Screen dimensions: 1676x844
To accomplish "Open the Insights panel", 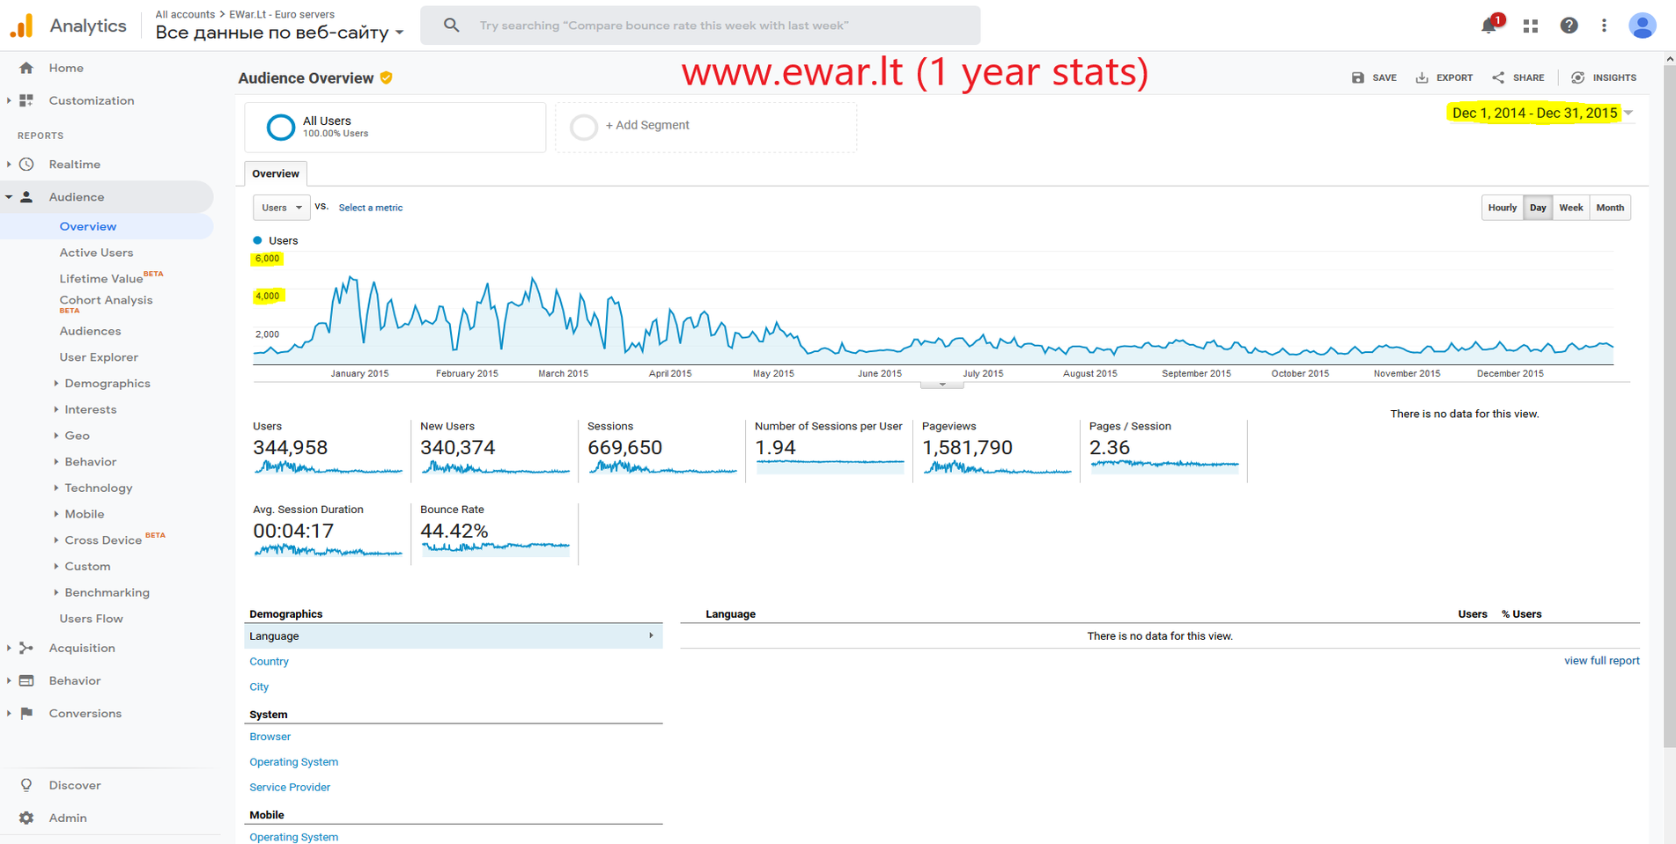I will [1604, 77].
